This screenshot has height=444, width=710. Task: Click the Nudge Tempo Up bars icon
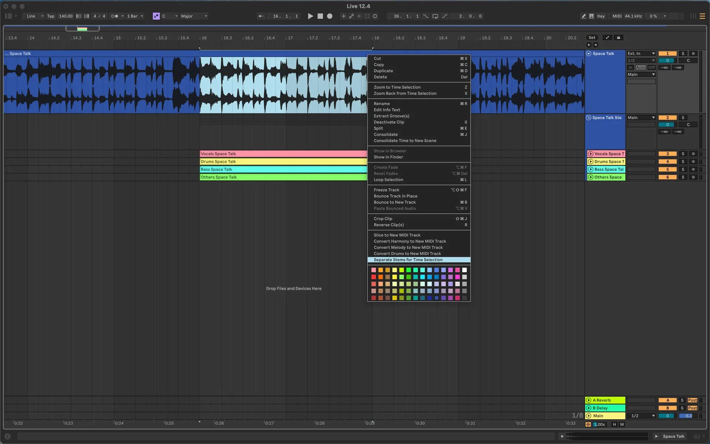87,16
